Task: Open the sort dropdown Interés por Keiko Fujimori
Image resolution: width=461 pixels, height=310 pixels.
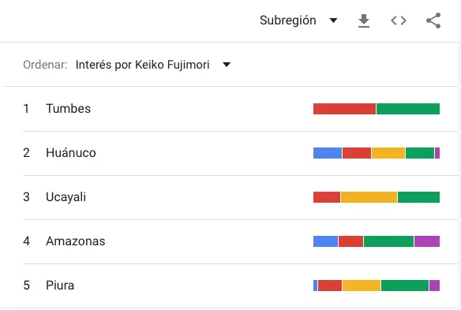Action: [153, 65]
